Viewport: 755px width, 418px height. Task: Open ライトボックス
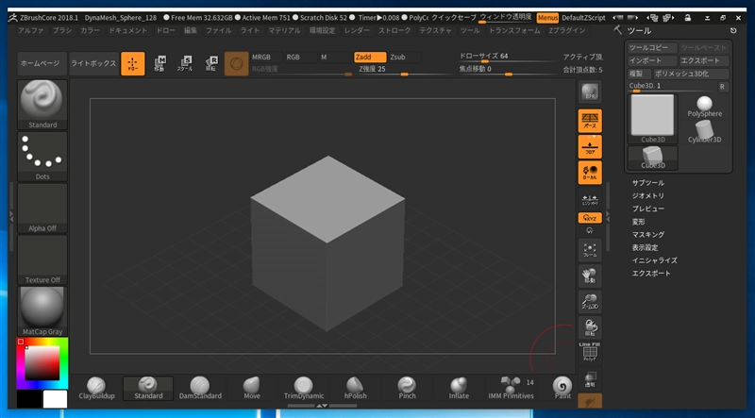click(x=93, y=63)
